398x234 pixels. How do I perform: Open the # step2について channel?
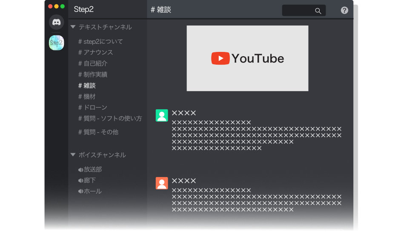tap(100, 42)
